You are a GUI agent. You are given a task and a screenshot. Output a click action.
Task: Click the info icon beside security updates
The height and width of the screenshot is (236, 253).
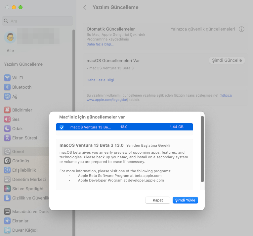coord(241,29)
